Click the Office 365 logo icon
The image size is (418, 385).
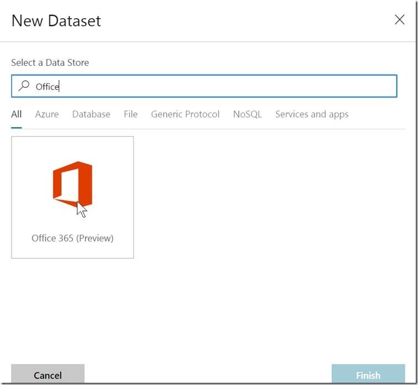(72, 184)
